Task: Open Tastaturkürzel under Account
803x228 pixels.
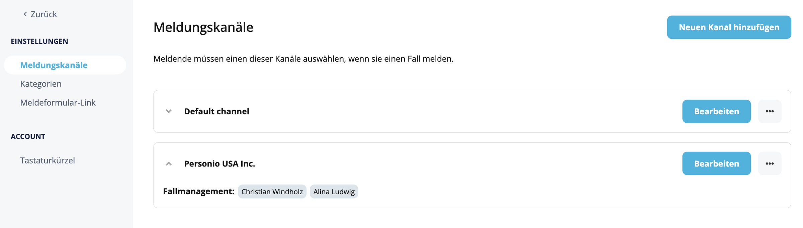Action: tap(48, 160)
